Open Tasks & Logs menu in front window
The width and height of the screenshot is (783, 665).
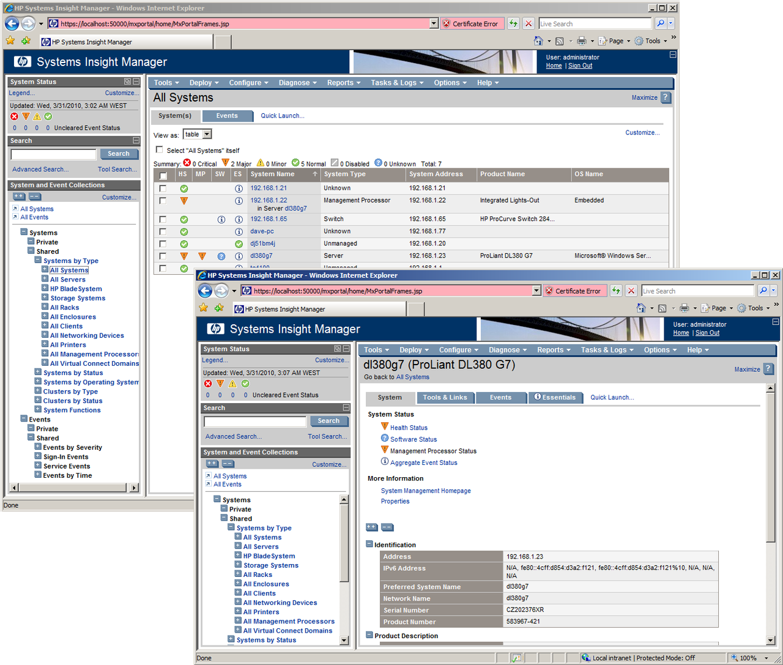tap(607, 350)
